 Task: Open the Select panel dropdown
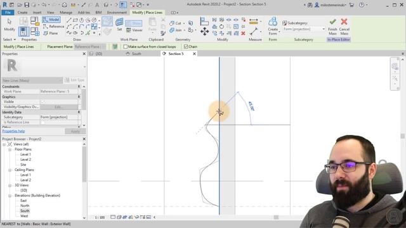[x=10, y=39]
